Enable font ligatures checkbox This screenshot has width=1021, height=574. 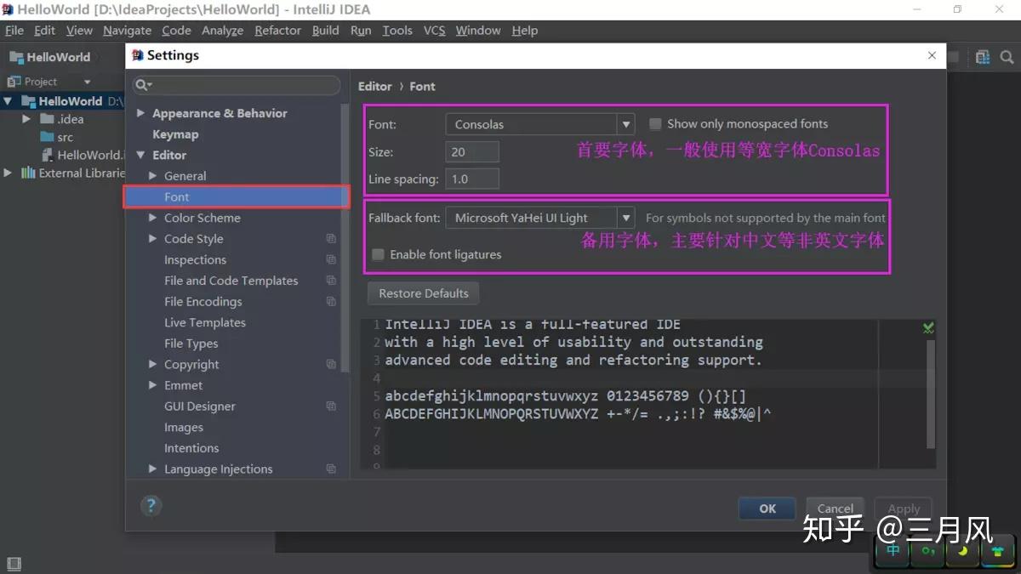[377, 254]
